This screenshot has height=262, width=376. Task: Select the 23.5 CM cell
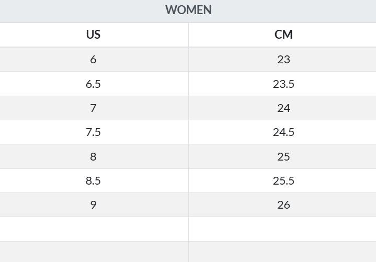tap(282, 84)
